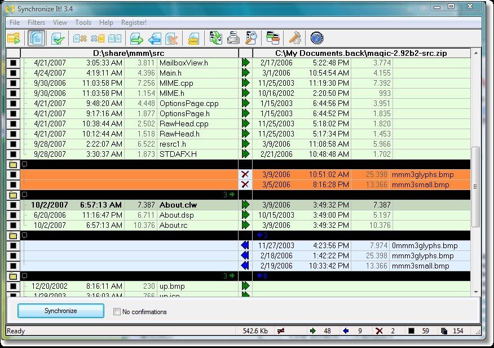Toggle the selection box for up.bmp row

13,286
